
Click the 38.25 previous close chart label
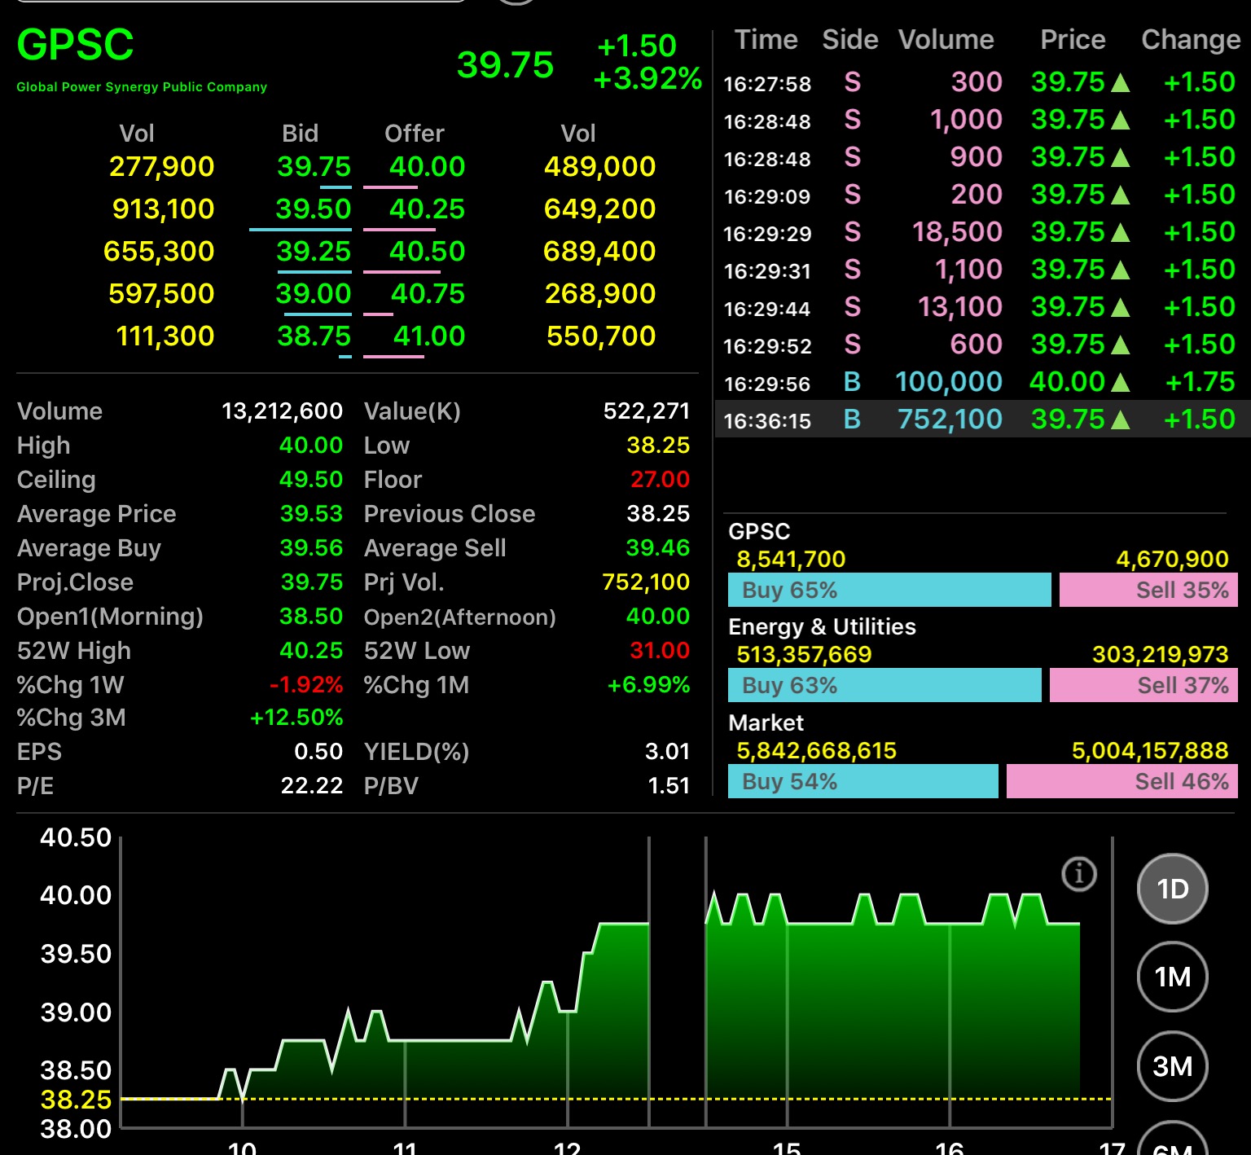pyautogui.click(x=76, y=1100)
